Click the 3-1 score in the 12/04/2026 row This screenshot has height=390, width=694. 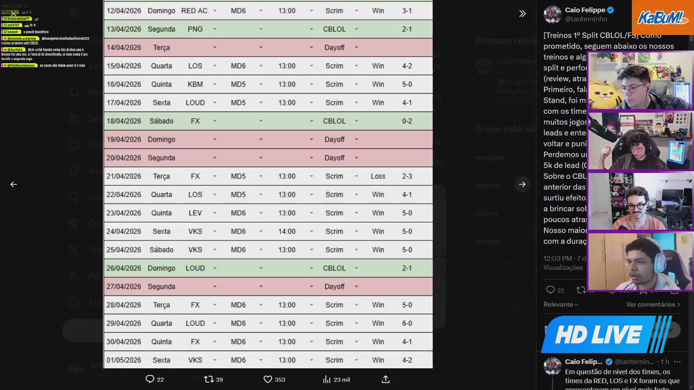pyautogui.click(x=407, y=11)
